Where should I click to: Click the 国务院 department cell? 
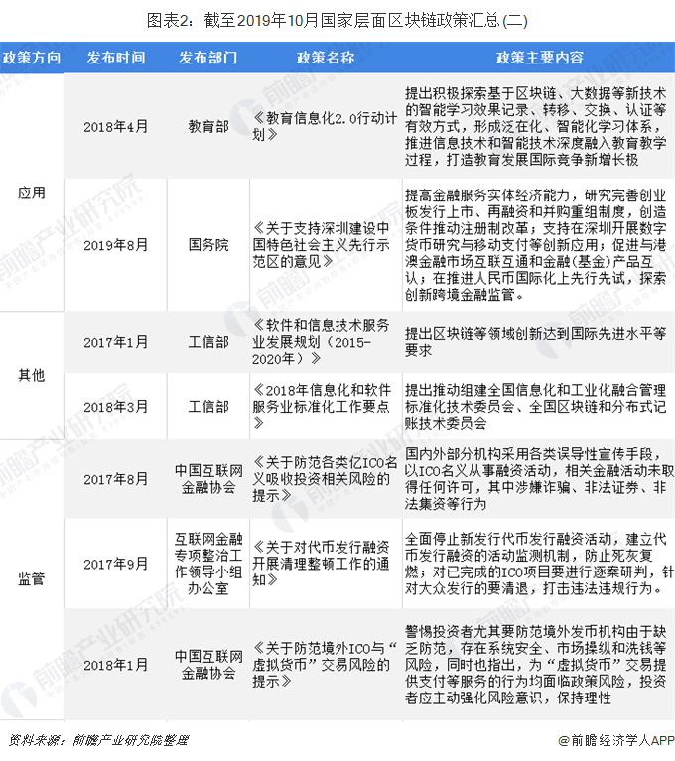point(208,245)
